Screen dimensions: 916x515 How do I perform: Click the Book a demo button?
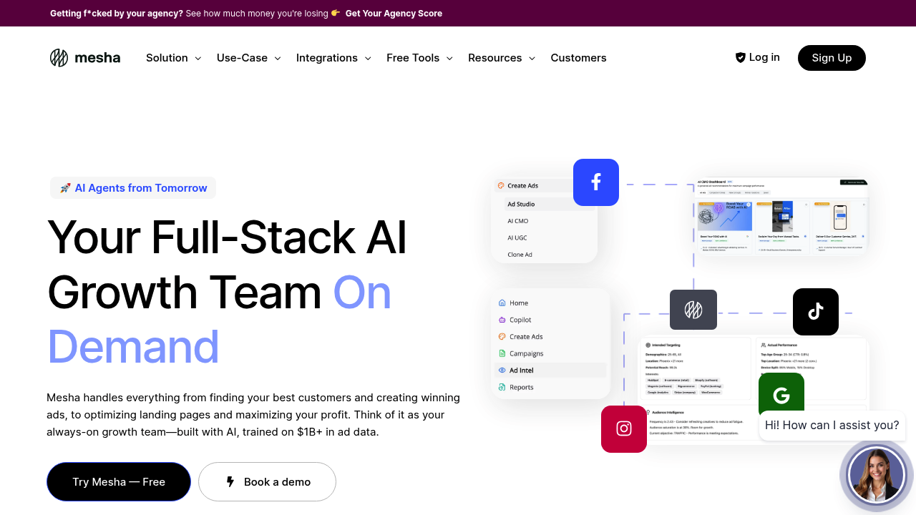coord(267,482)
